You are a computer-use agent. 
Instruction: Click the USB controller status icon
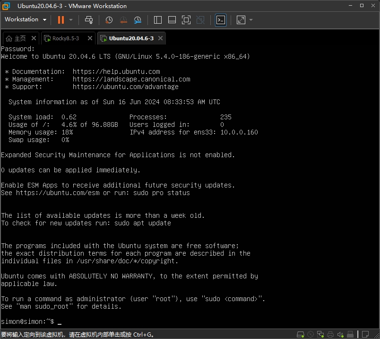(x=350, y=334)
